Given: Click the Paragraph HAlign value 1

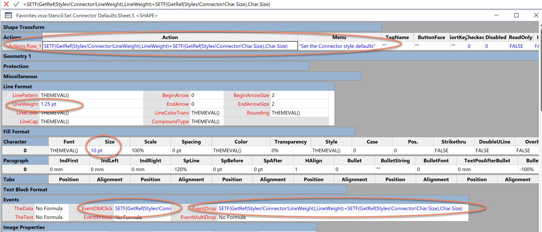Looking at the screenshot, I should 314,169.
